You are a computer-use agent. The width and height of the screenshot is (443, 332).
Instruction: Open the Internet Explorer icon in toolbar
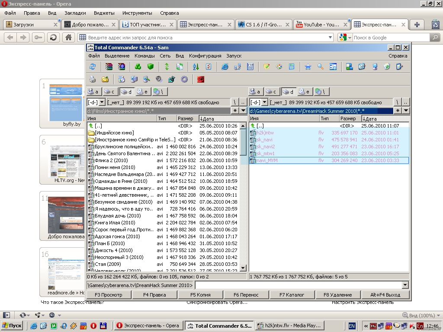point(225,67)
